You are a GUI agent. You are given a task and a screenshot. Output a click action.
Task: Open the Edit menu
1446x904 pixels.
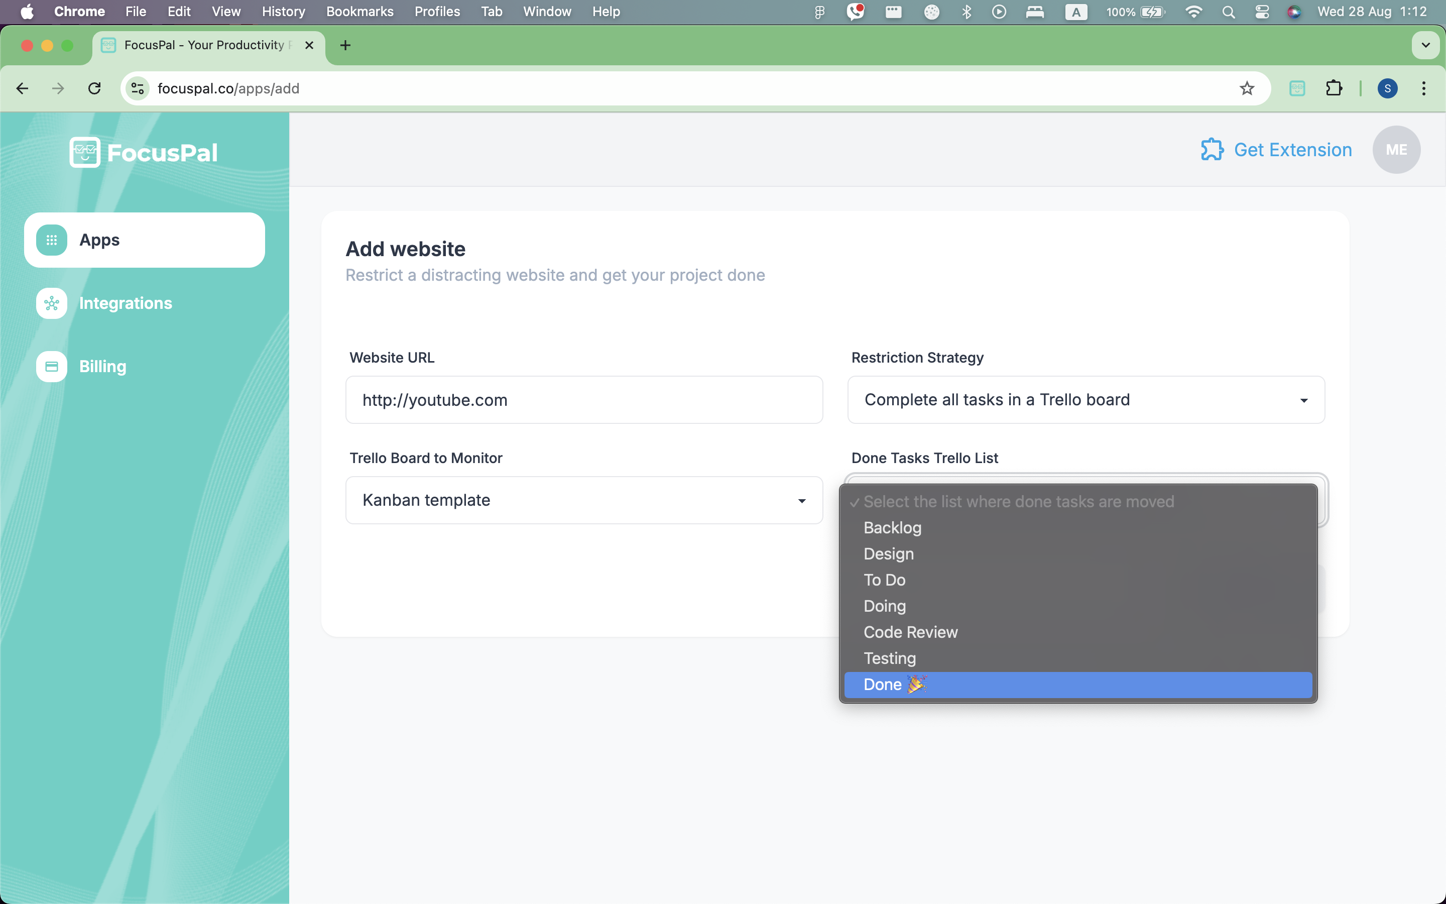pyautogui.click(x=179, y=12)
